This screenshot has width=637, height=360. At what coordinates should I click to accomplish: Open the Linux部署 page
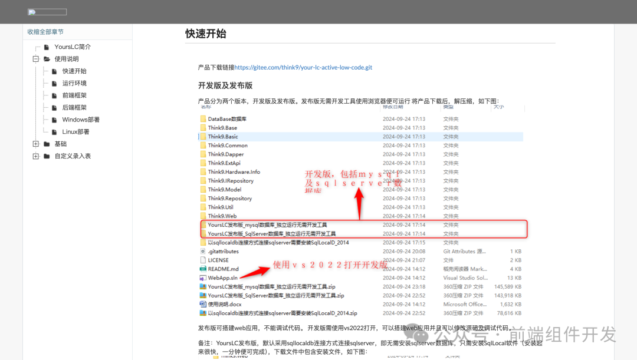(x=75, y=132)
